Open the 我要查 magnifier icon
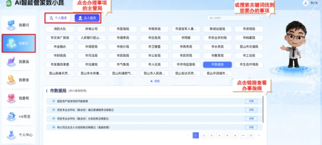The image size is (322, 145). [x=11, y=80]
